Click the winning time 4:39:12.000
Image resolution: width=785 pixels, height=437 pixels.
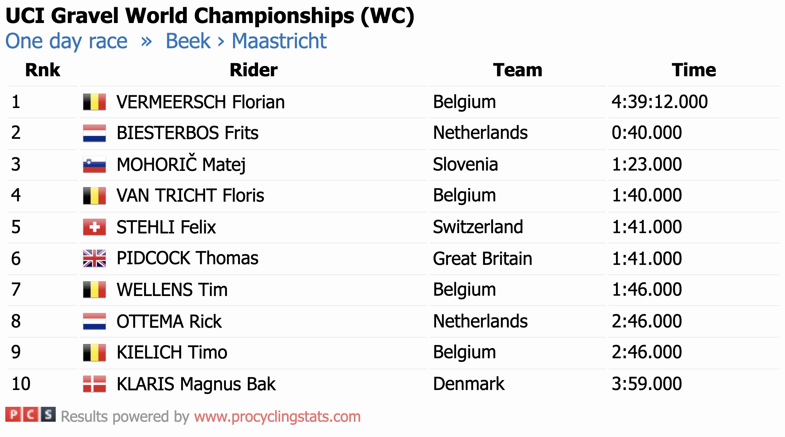(659, 102)
